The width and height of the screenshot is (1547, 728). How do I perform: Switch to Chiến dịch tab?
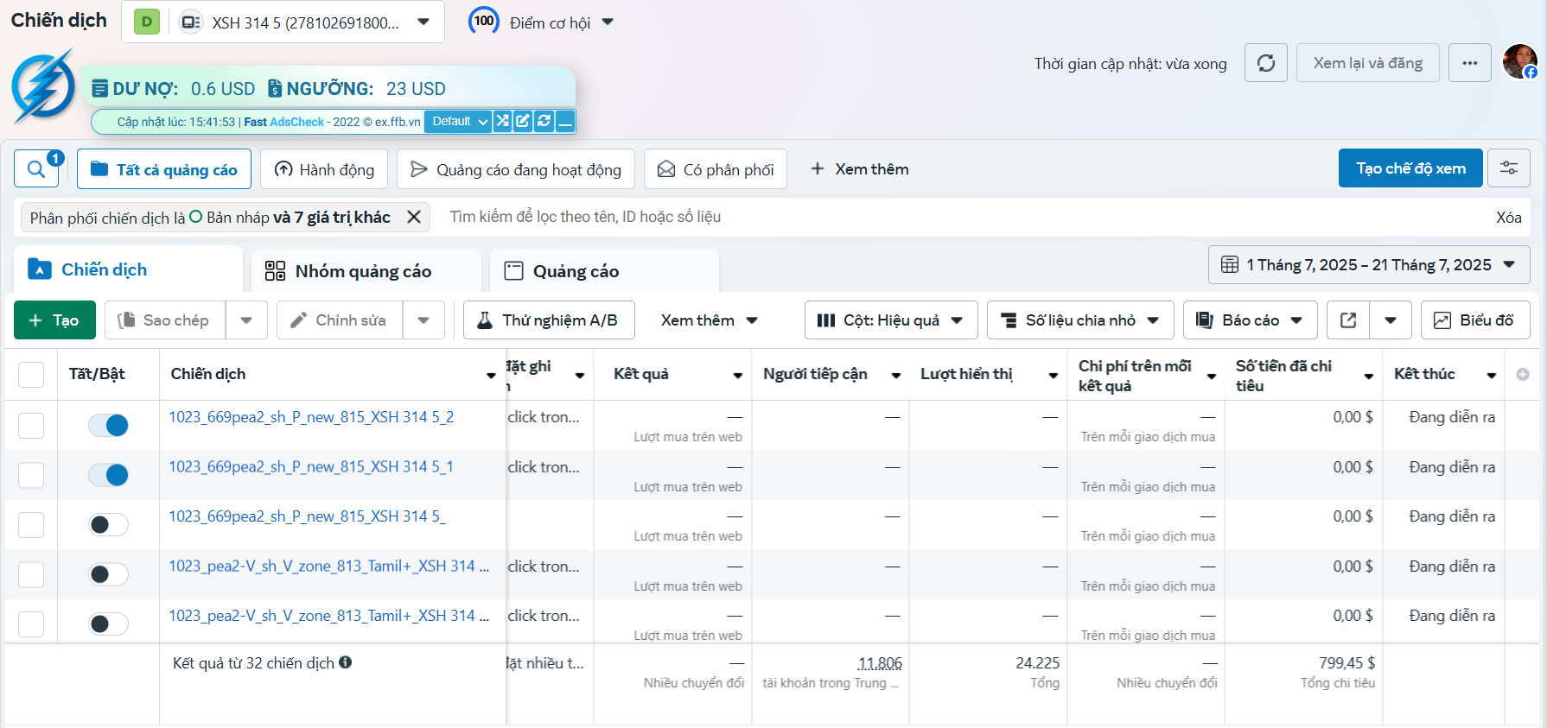point(128,269)
